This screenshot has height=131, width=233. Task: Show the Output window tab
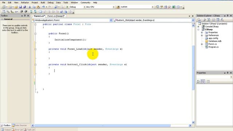click(6, 130)
